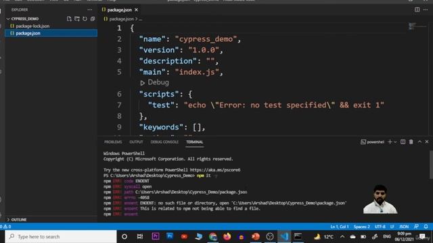Switch to the OUTPUT tab
Image resolution: width=433 pixels, height=243 pixels.
click(136, 142)
